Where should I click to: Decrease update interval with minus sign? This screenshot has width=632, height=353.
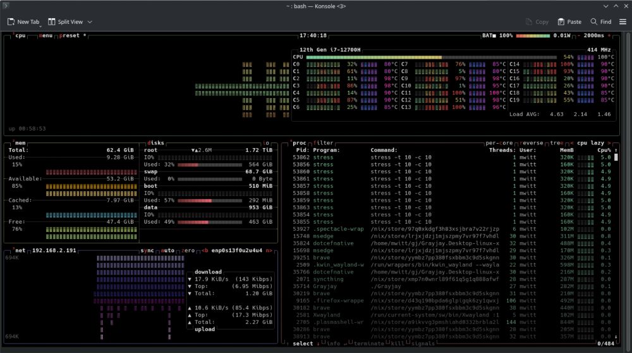[579, 35]
